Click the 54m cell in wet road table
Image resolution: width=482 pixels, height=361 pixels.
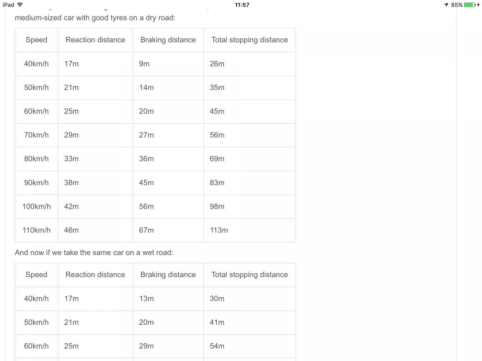217,346
